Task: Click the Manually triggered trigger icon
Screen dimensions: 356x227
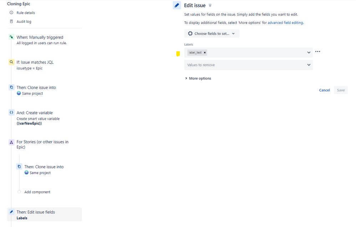Action: coord(11,37)
